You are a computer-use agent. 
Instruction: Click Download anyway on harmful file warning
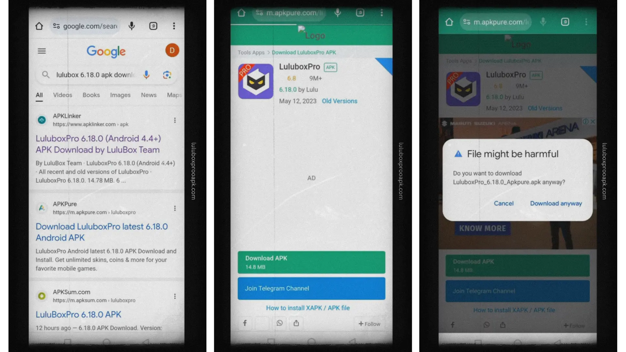(556, 203)
